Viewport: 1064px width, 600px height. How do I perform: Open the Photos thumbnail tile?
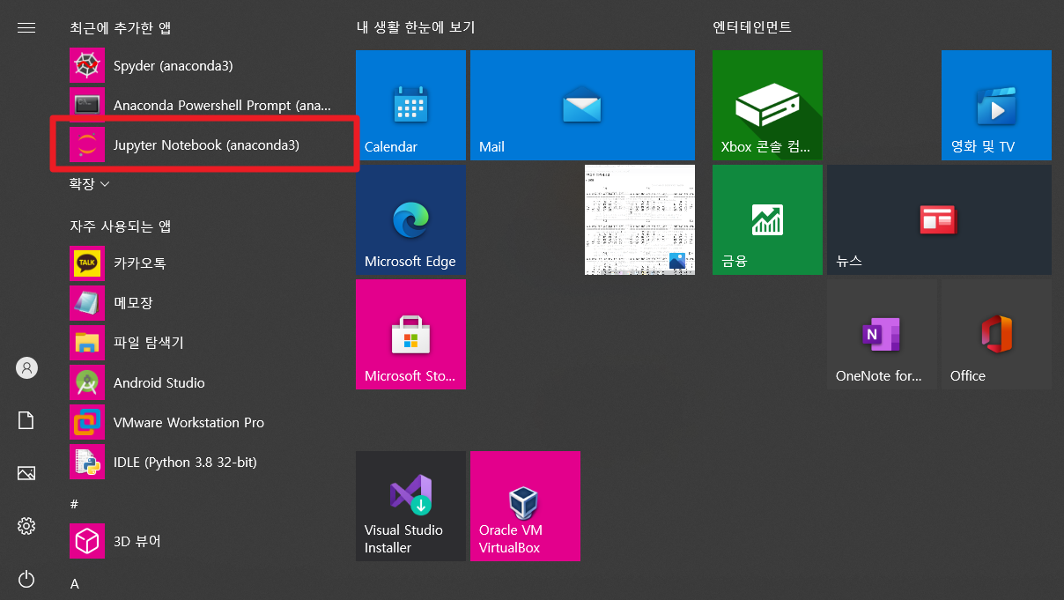pos(639,219)
